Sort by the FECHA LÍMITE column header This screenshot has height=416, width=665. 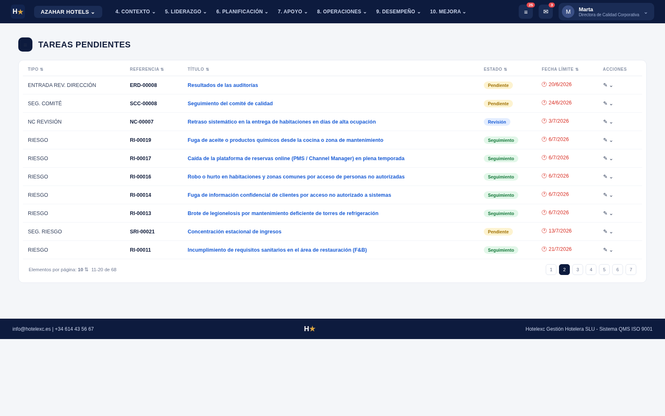tap(560, 69)
